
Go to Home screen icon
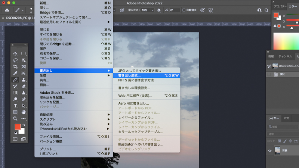(x=7, y=10)
